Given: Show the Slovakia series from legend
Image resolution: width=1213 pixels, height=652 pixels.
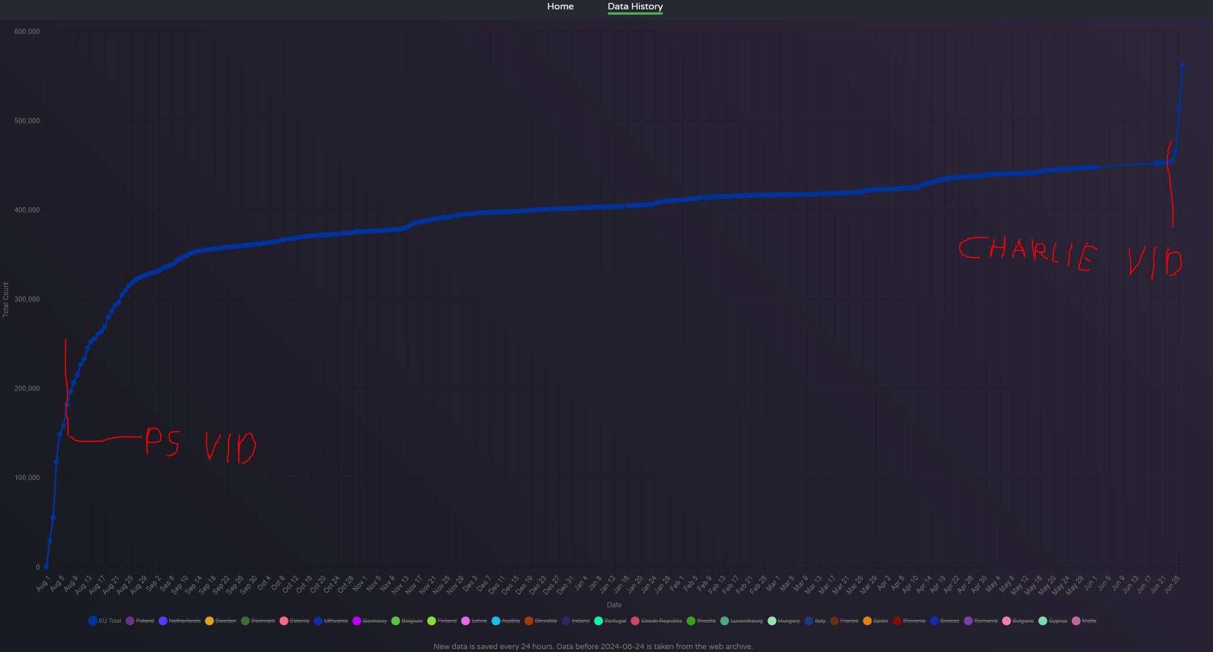Looking at the screenshot, I should 541,621.
